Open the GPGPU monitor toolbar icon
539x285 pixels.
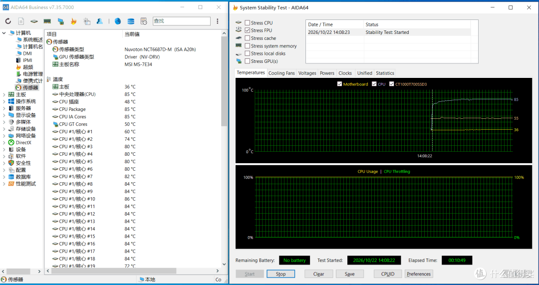60,21
